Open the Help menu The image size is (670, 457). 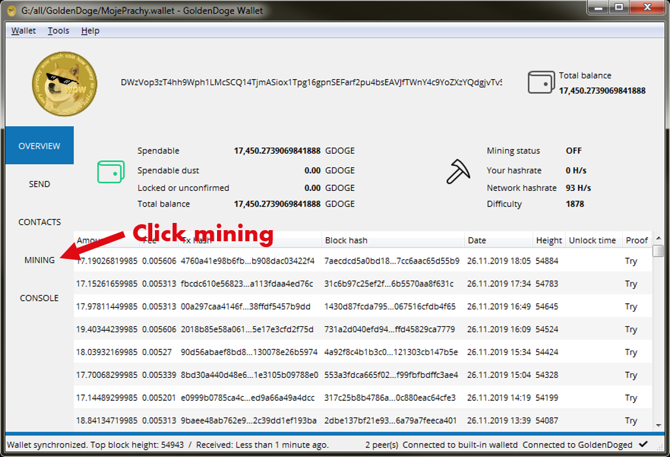90,31
